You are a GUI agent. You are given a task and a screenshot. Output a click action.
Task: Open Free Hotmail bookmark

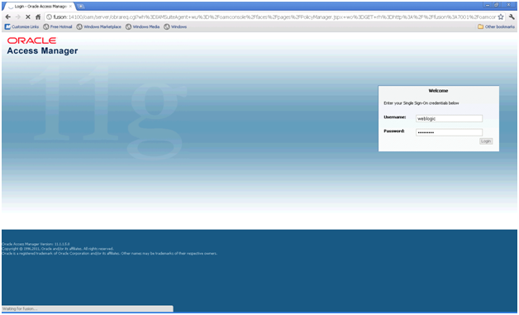point(58,26)
